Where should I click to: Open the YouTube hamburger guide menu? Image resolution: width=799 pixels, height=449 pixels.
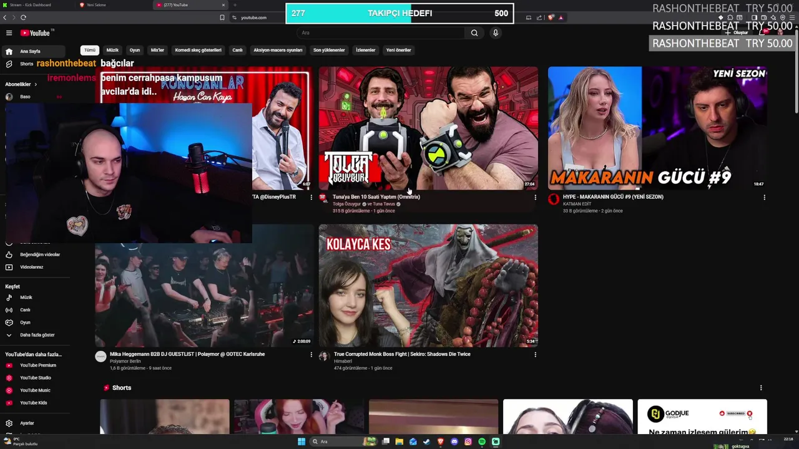9,33
